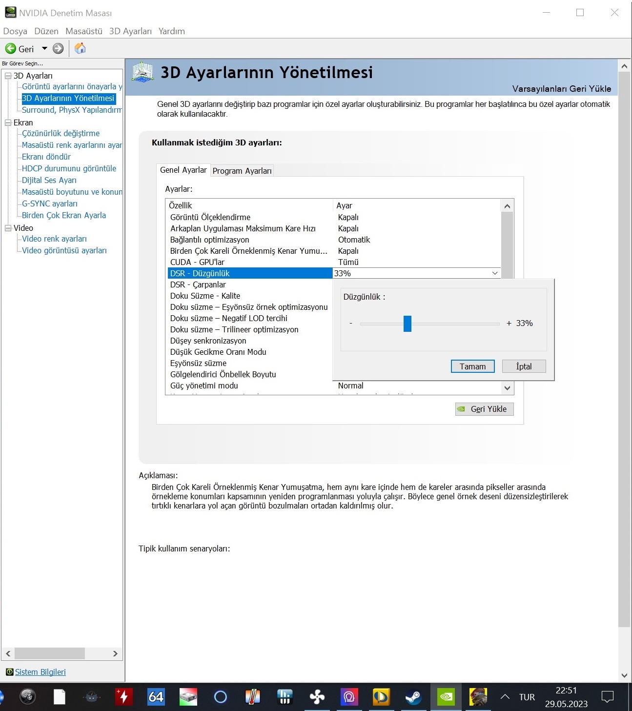The image size is (632, 711).
Task: Click settings list scroll-down arrow
Action: [507, 388]
